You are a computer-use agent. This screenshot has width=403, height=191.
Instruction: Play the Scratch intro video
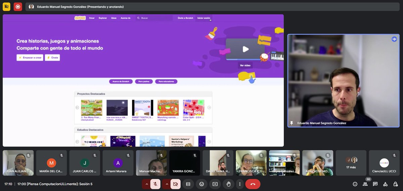245,49
